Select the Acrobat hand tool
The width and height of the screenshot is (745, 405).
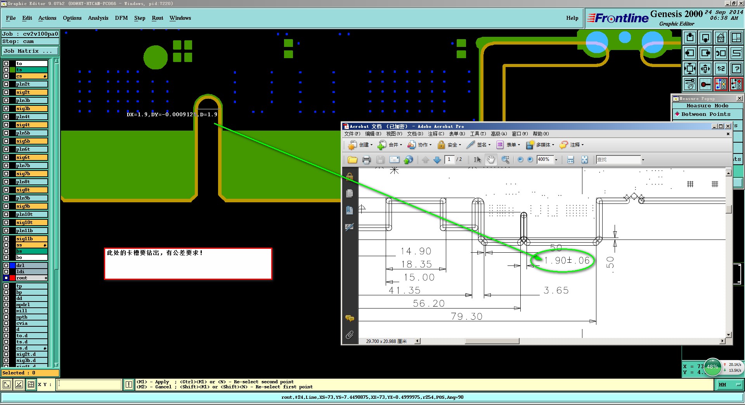491,160
